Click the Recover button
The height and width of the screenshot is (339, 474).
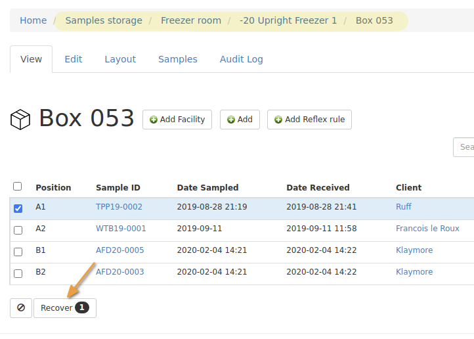(64, 307)
